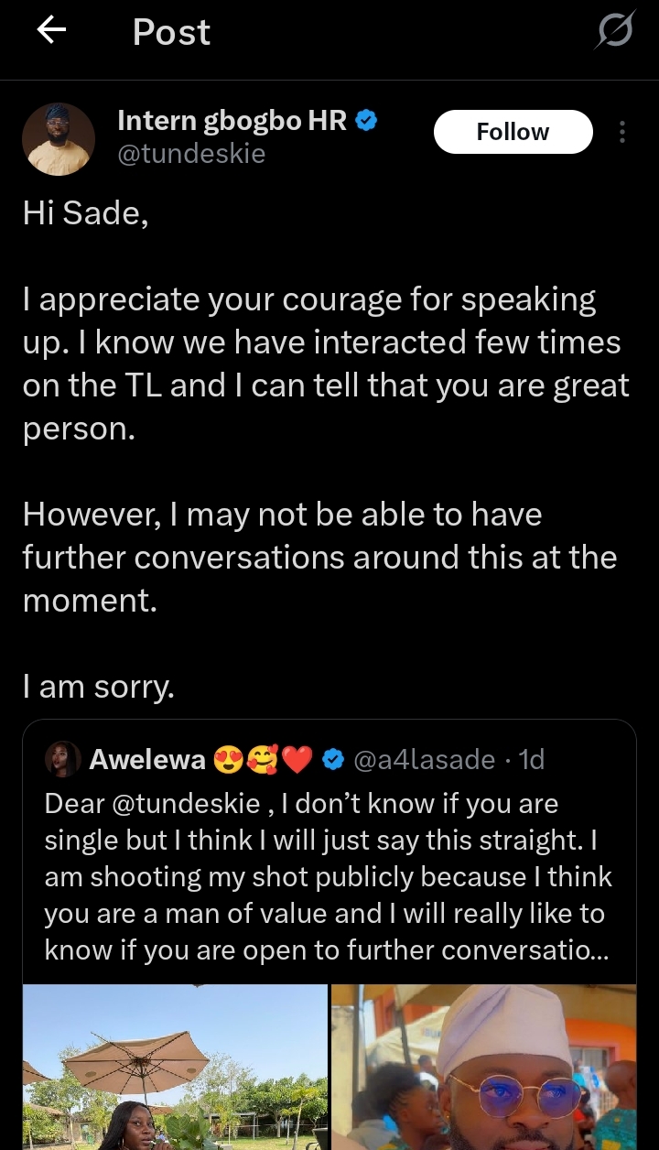Screen dimensions: 659x1150
Task: Open the right photo of the man in glasses
Action: point(483,1067)
